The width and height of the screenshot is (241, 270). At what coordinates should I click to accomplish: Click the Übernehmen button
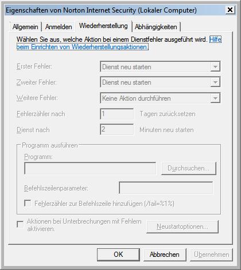click(211, 255)
